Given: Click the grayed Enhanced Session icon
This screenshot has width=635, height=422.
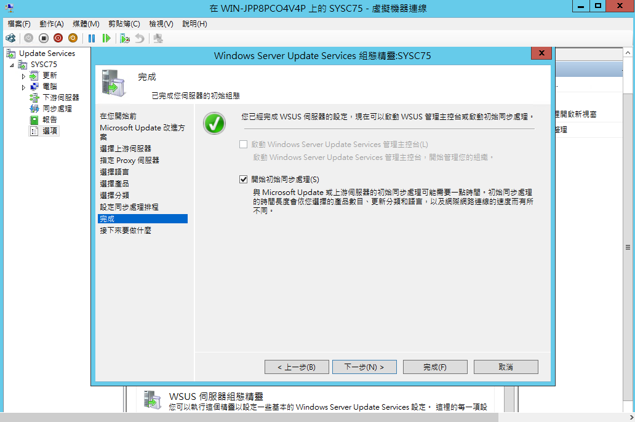Looking at the screenshot, I should coord(158,39).
